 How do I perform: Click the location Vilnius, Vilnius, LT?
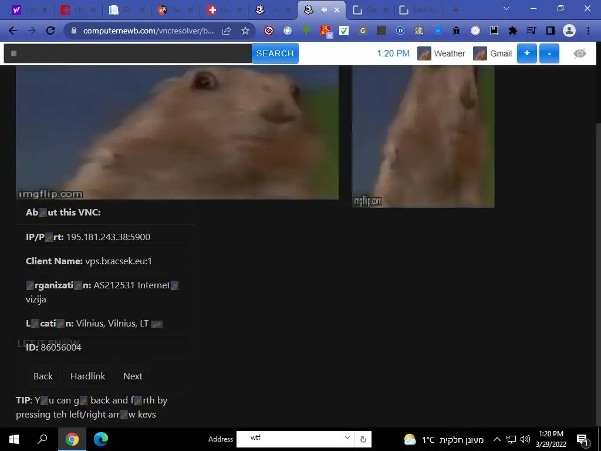coord(112,324)
